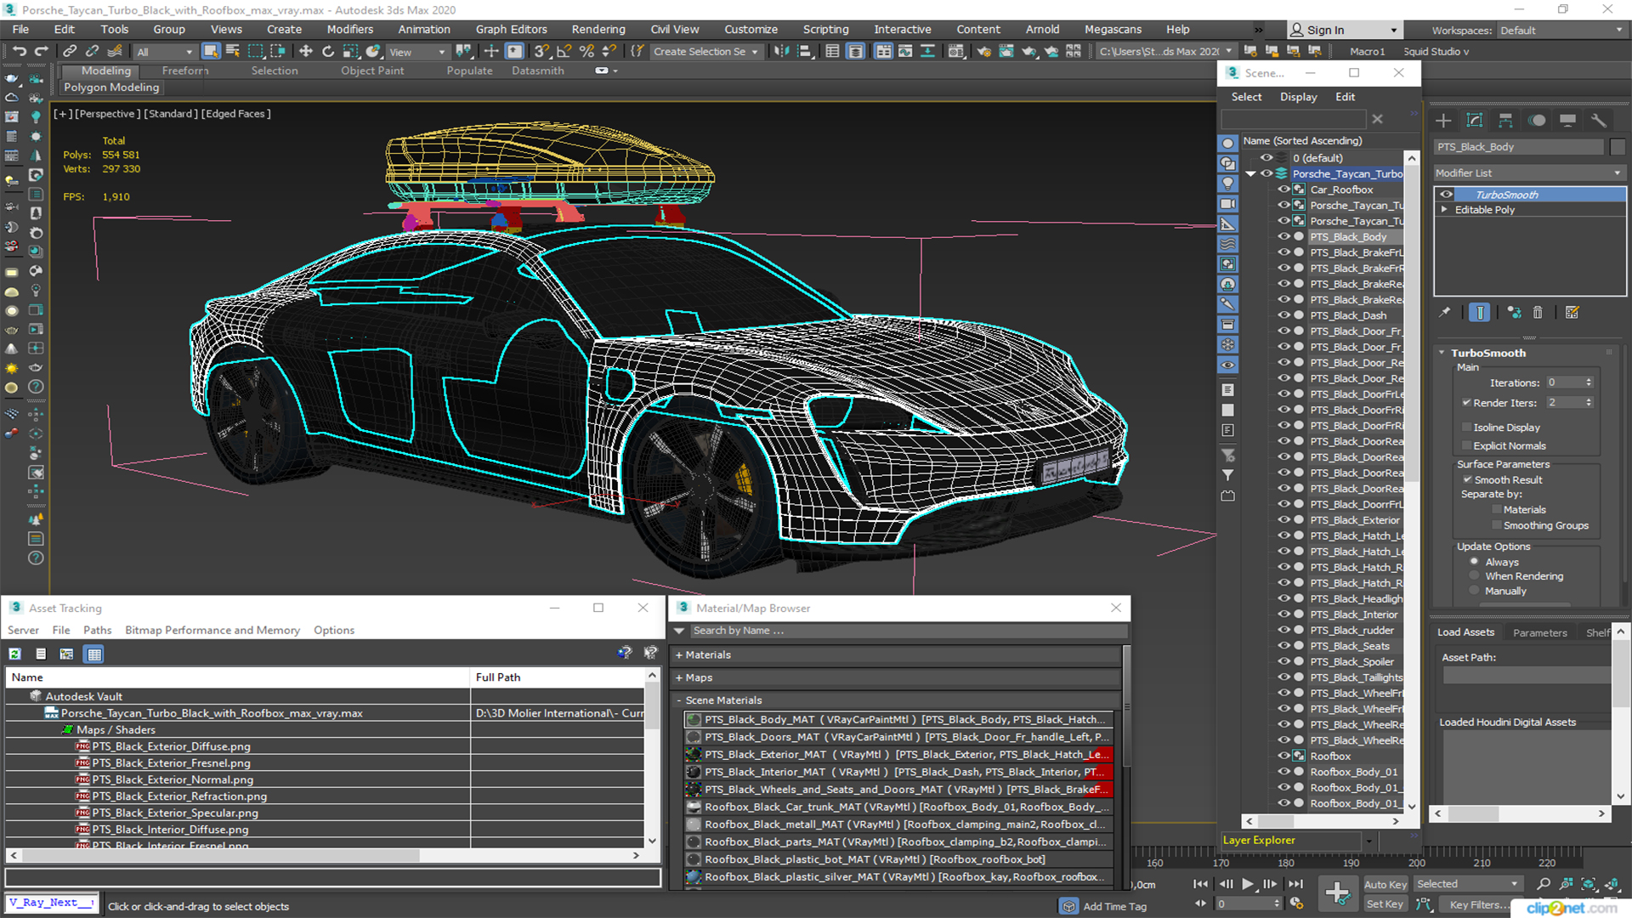1632x918 pixels.
Task: Enable Separate by Smoothing Groups checkbox
Action: click(x=1496, y=525)
